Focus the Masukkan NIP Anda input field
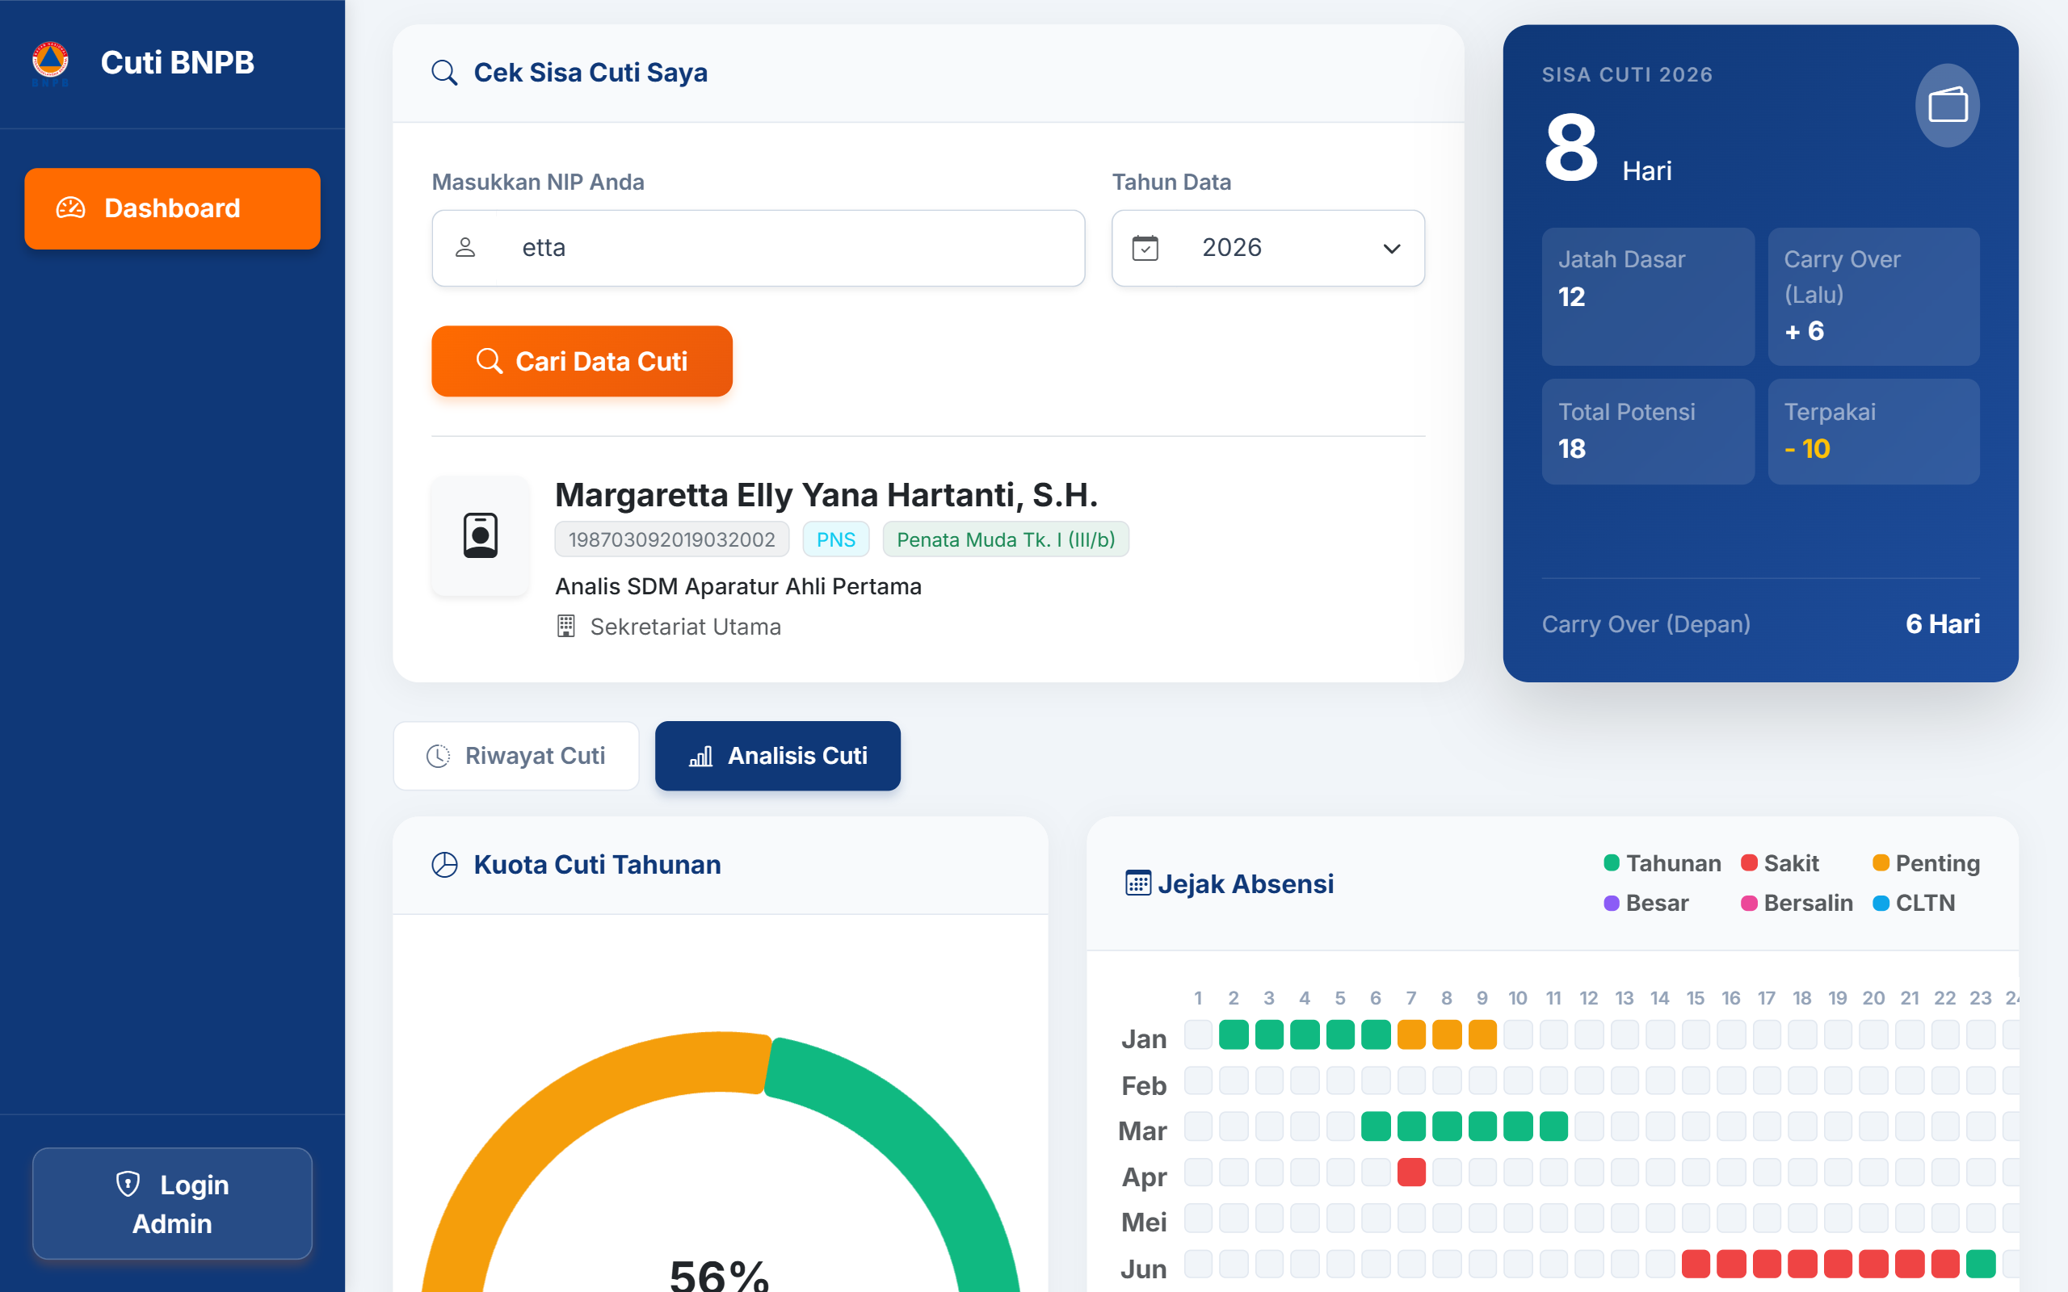 (759, 248)
